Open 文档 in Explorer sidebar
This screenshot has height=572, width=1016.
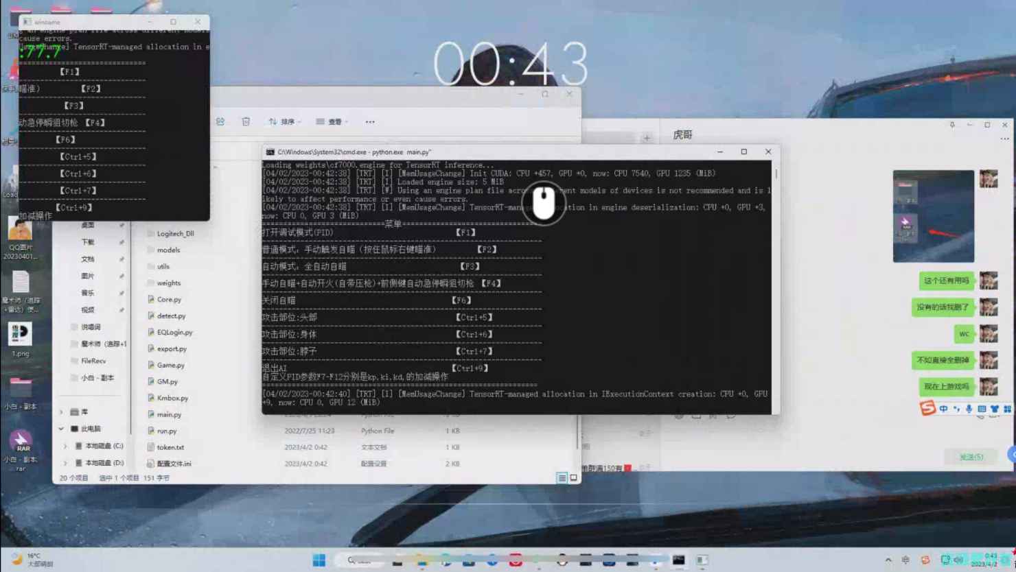(88, 259)
